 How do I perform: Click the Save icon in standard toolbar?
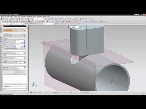12,19
